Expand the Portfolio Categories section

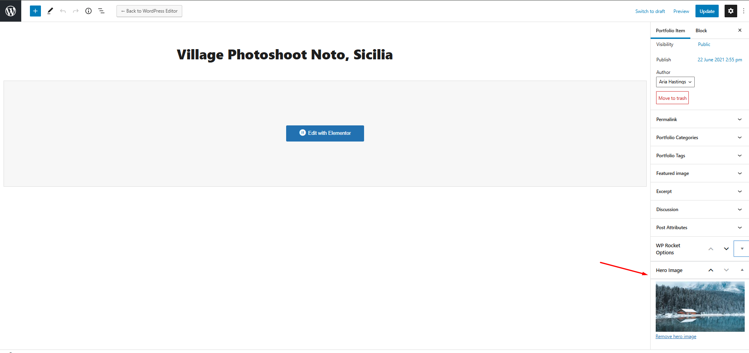pyautogui.click(x=699, y=138)
